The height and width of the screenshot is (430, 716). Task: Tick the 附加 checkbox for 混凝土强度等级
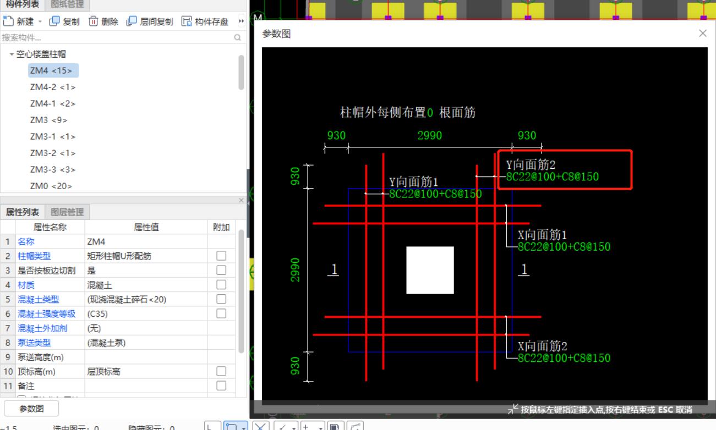(221, 313)
